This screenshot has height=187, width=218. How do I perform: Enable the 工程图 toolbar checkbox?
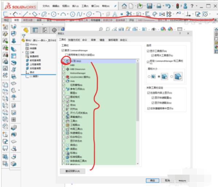pos(64,125)
